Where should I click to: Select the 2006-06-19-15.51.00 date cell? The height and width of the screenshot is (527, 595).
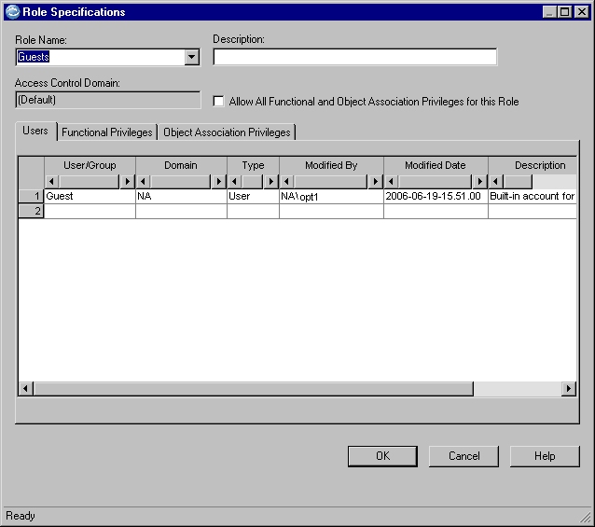click(x=436, y=196)
